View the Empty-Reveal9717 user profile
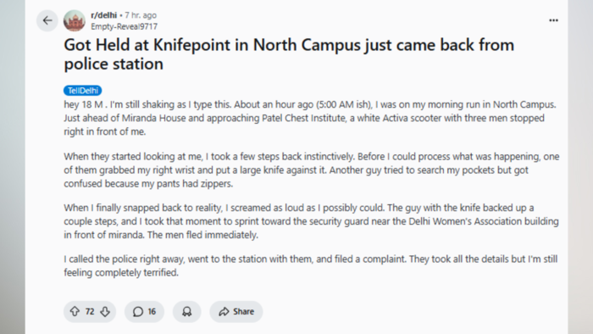Screen dimensions: 593x334 [124, 26]
